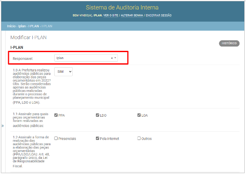Clear the Responsavel selection with the x icon

pyautogui.click(x=112, y=58)
